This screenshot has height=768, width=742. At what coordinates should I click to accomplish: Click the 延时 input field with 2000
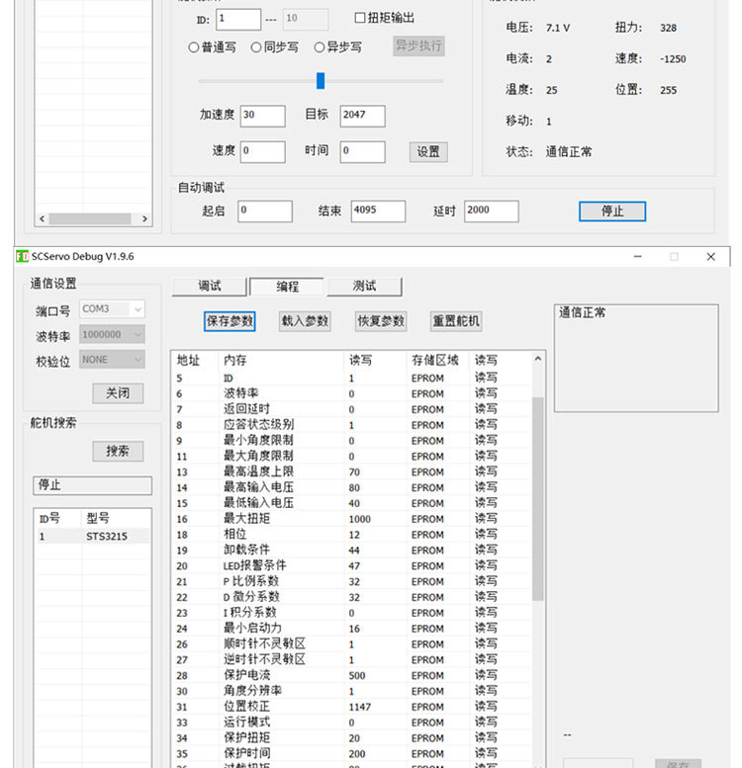tap(492, 212)
